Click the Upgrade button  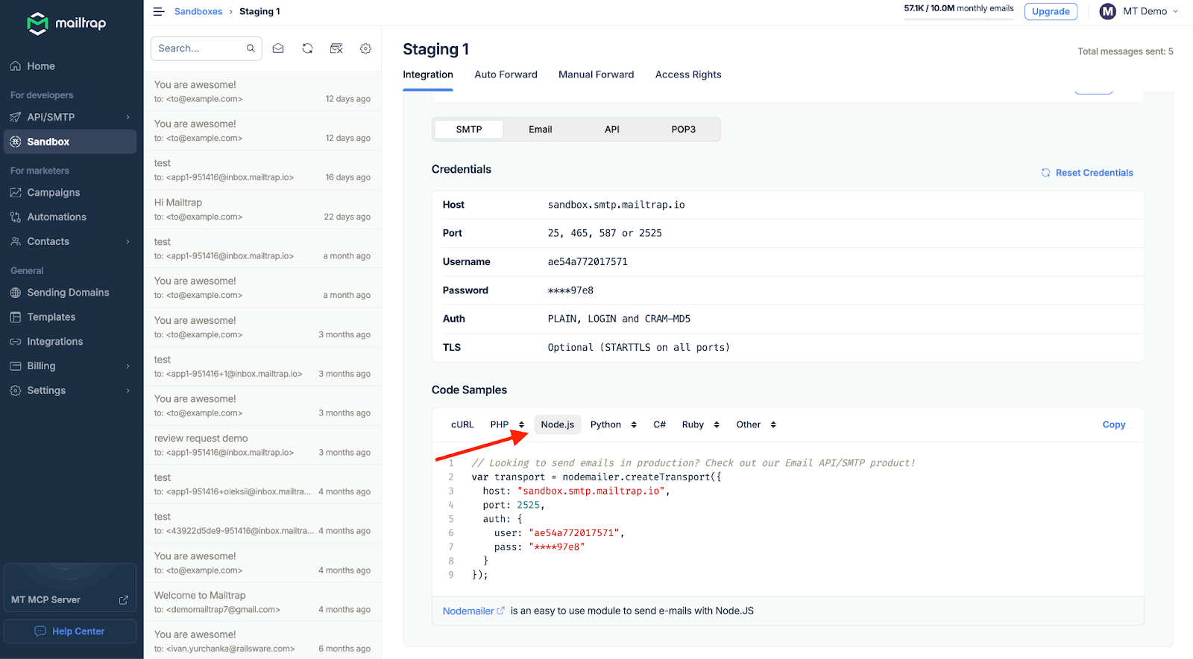(x=1051, y=11)
